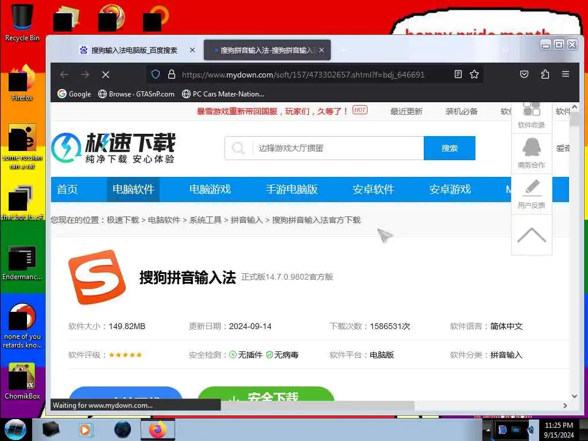Image resolution: width=588 pixels, height=441 pixels.
Task: Click the 2024-09-14 update date value
Action: click(x=250, y=326)
